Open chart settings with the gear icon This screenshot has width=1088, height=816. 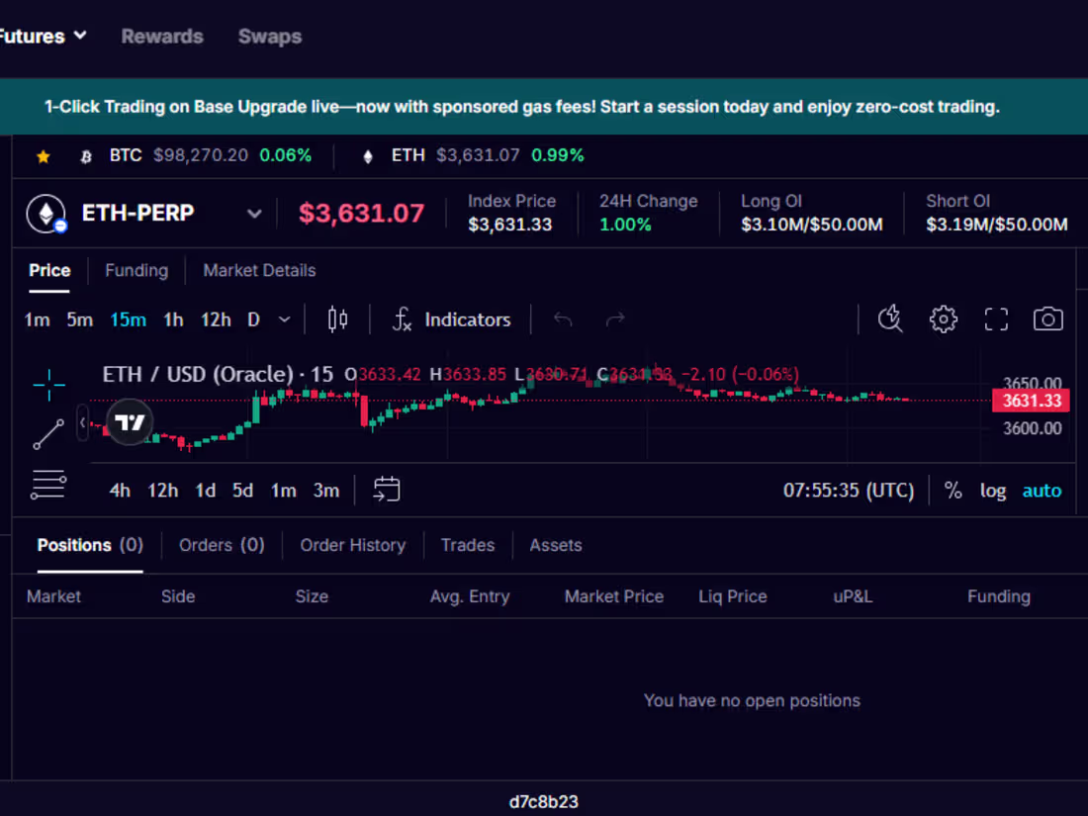pyautogui.click(x=943, y=318)
